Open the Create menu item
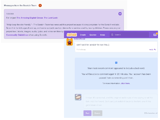The image size is (160, 120). pyautogui.click(x=83, y=35)
